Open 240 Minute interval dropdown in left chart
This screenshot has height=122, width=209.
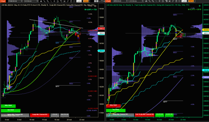(31, 1)
